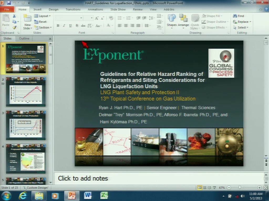
Task: Toggle text Shadow formatting
Action: click(76, 26)
